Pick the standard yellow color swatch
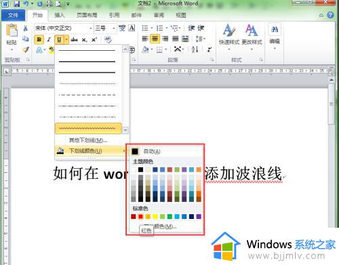Image resolution: width=339 pixels, height=265 pixels. [155, 217]
